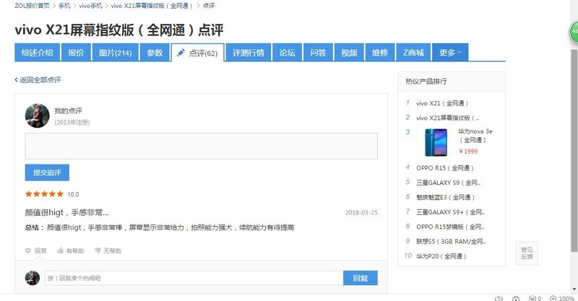Viewport: 578px width, 301px height.
Task: Click the 我的点评 username text
Action: [x=68, y=110]
